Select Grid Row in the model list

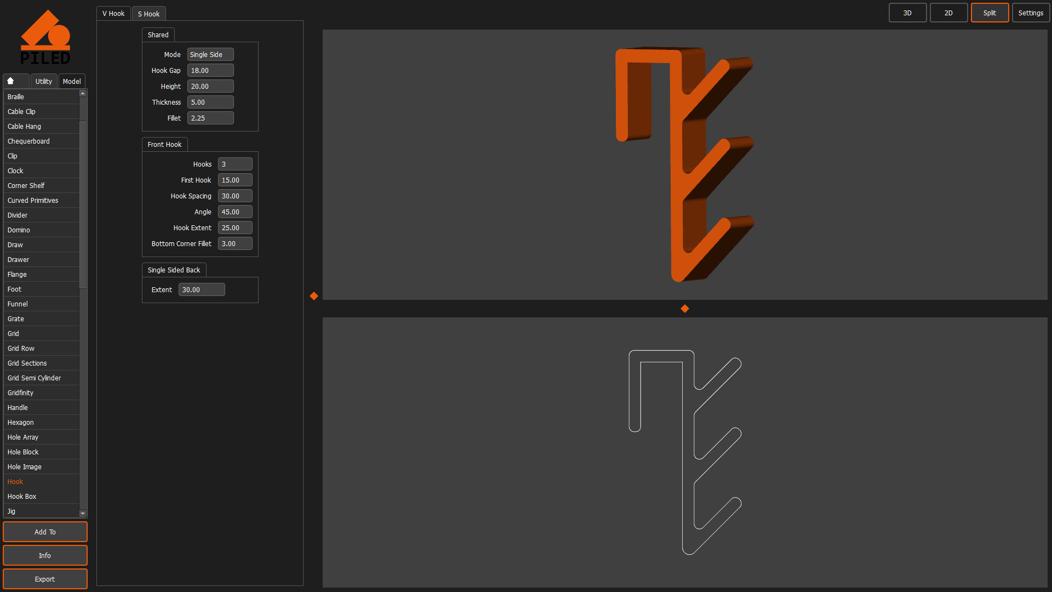click(41, 349)
